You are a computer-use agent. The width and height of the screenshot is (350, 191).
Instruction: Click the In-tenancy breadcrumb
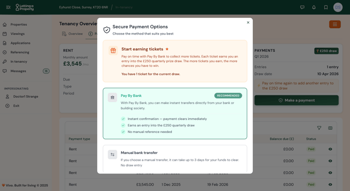[x=124, y=7]
